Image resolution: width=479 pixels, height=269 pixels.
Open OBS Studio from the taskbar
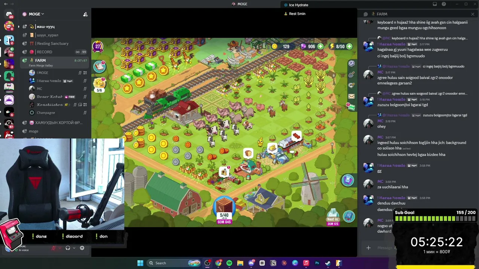[x=207, y=263]
